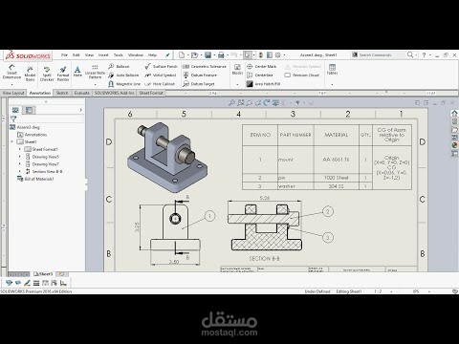Switch to the View Layout tab
The width and height of the screenshot is (459, 344).
(13, 93)
